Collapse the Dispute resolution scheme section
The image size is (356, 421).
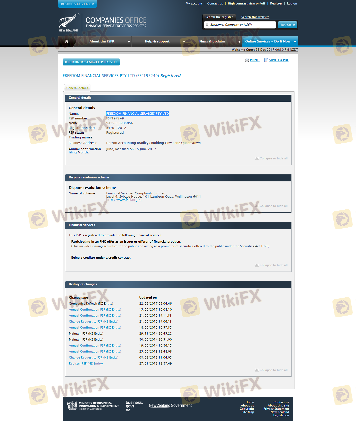271,206
